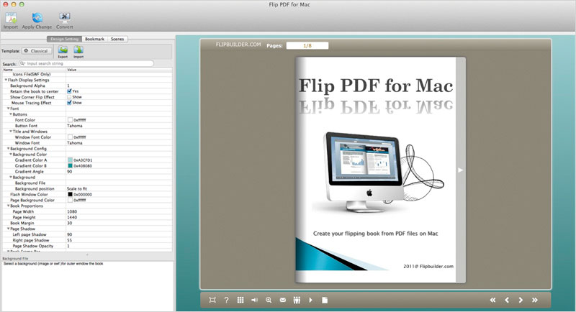Open the Classical template selector
576x312 pixels.
pyautogui.click(x=37, y=51)
